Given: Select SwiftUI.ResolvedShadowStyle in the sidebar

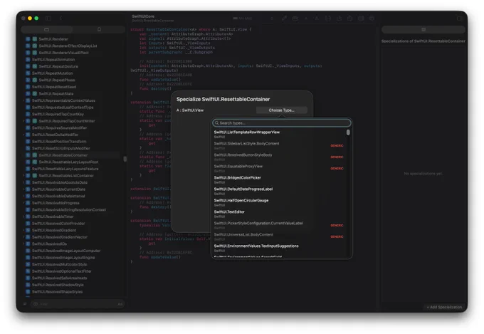Looking at the screenshot, I should [70, 285].
